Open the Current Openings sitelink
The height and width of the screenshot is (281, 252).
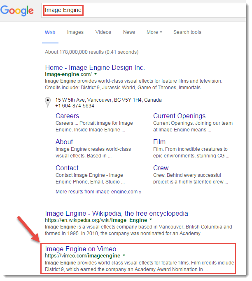pyautogui.click(x=179, y=116)
